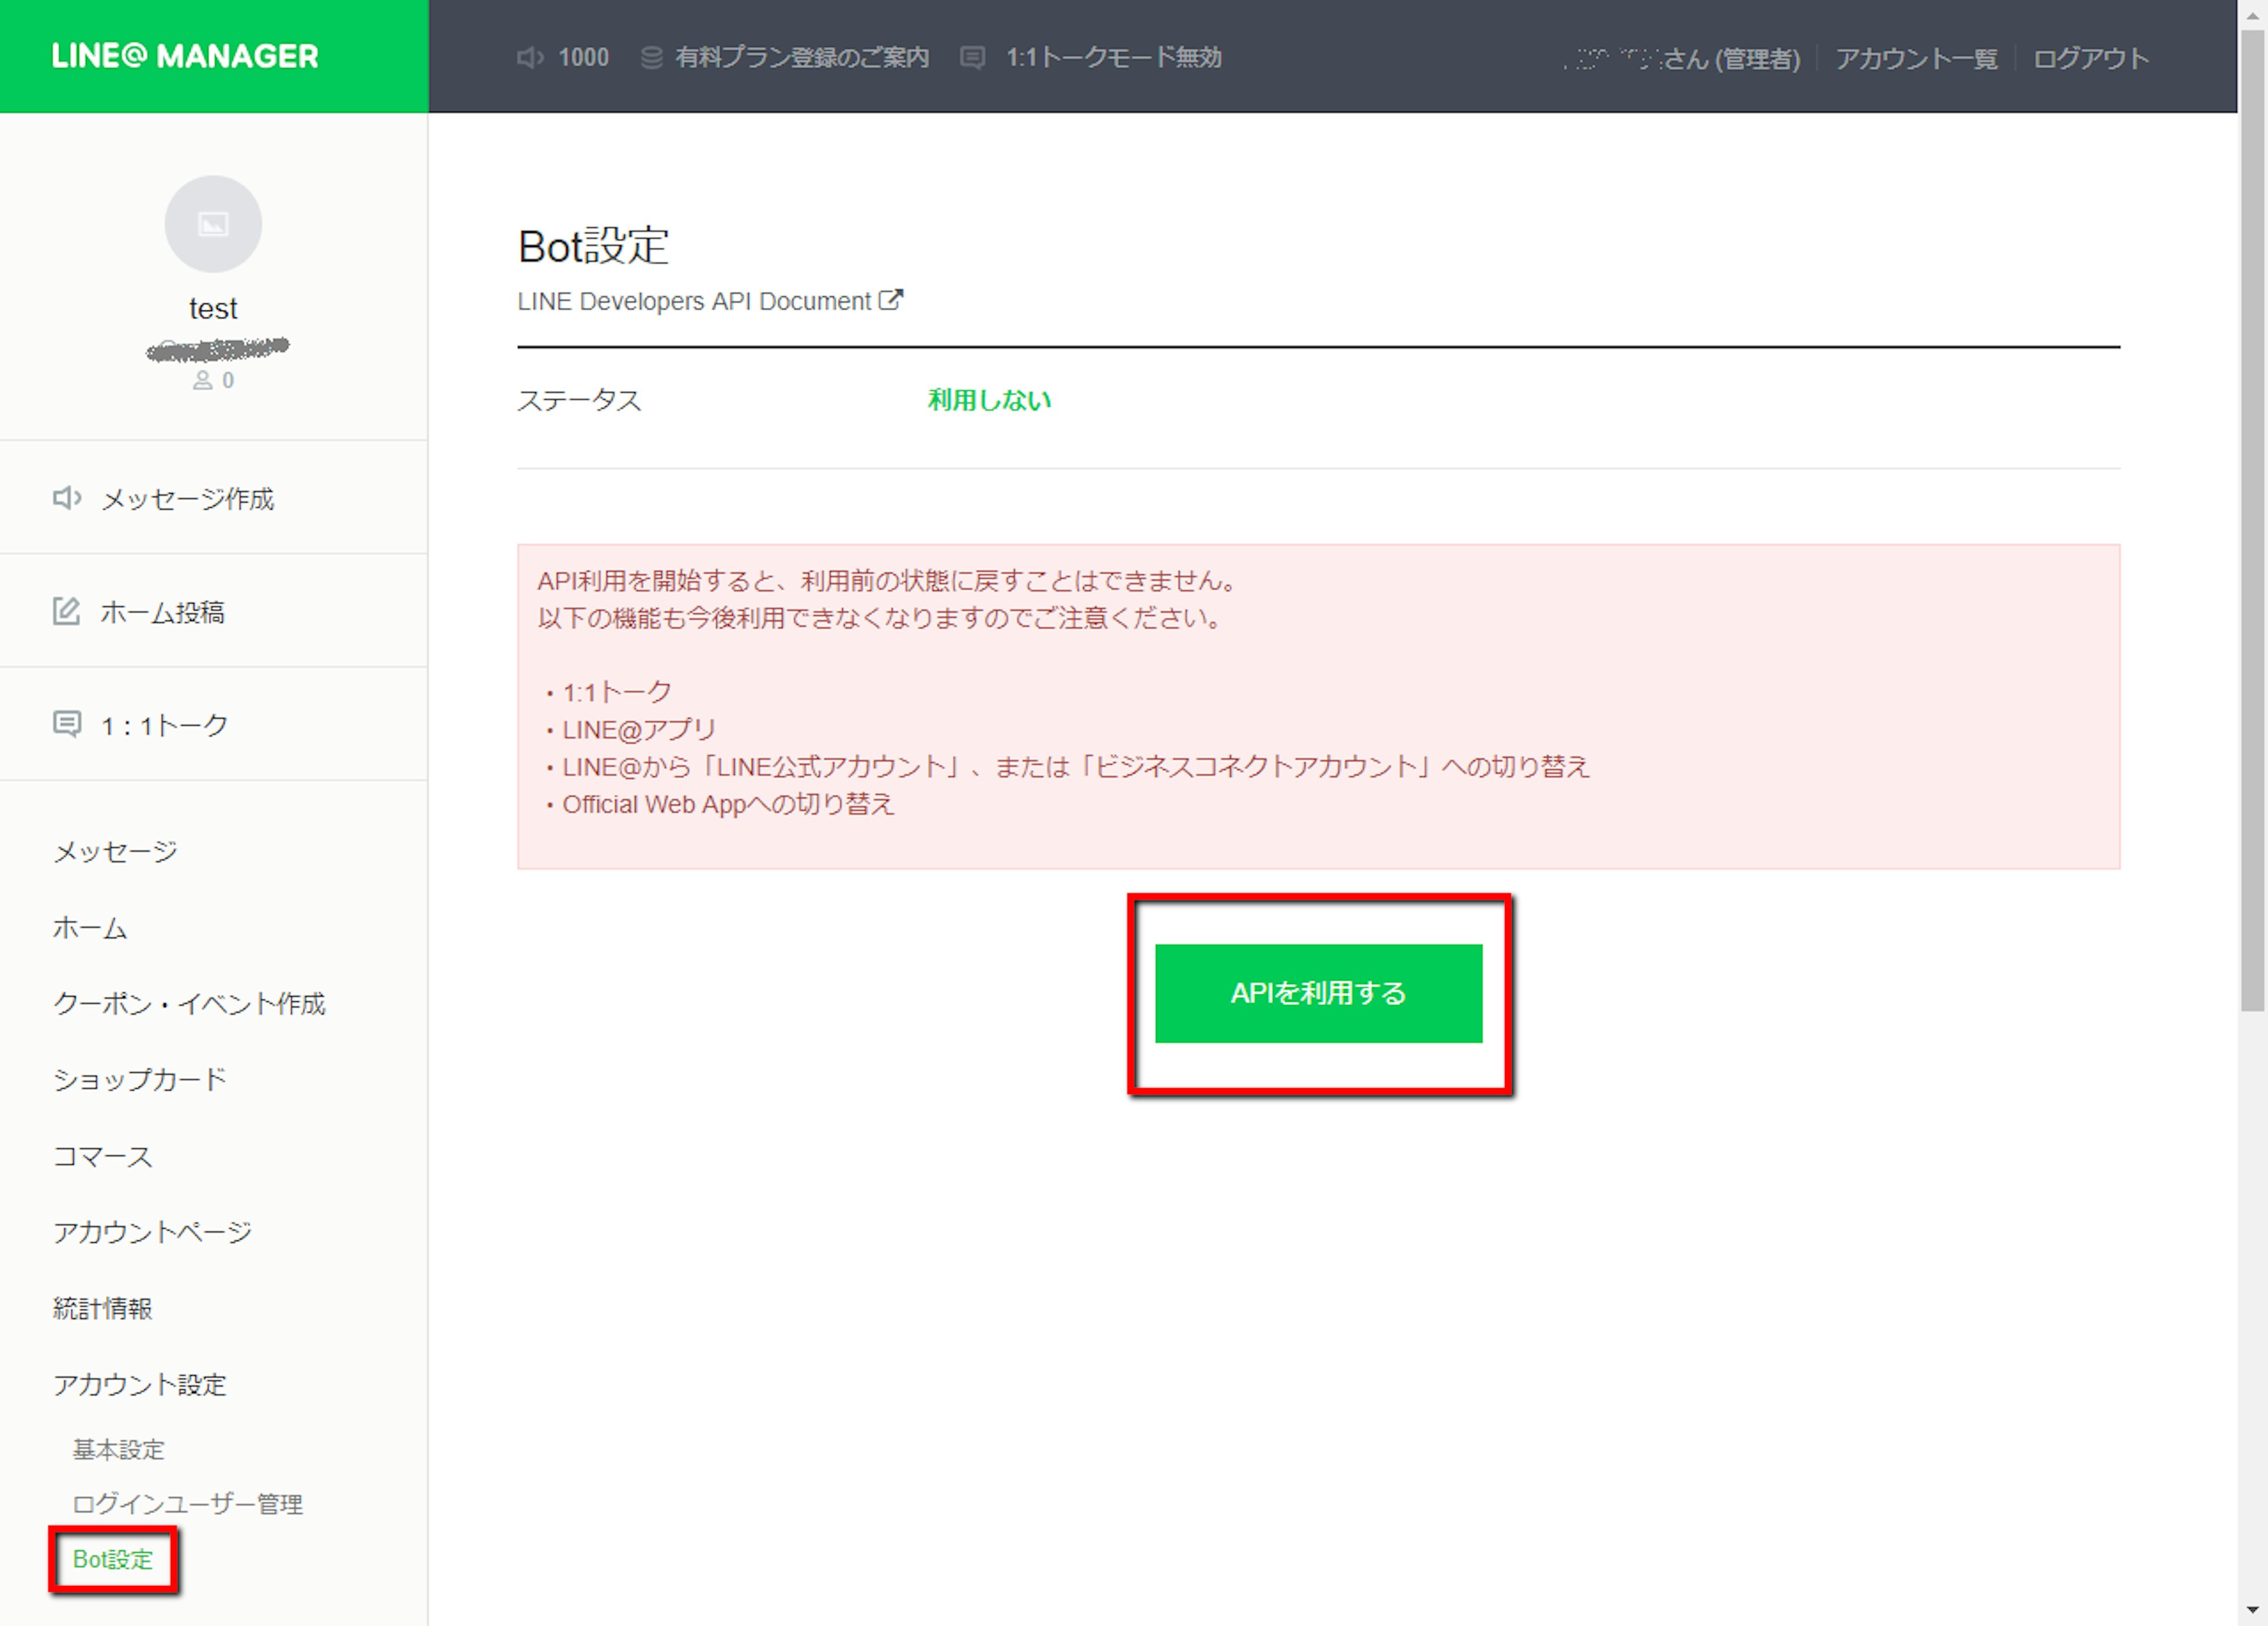Click the LINE@ MANAGER logo
This screenshot has height=1626, width=2268.
pos(185,56)
